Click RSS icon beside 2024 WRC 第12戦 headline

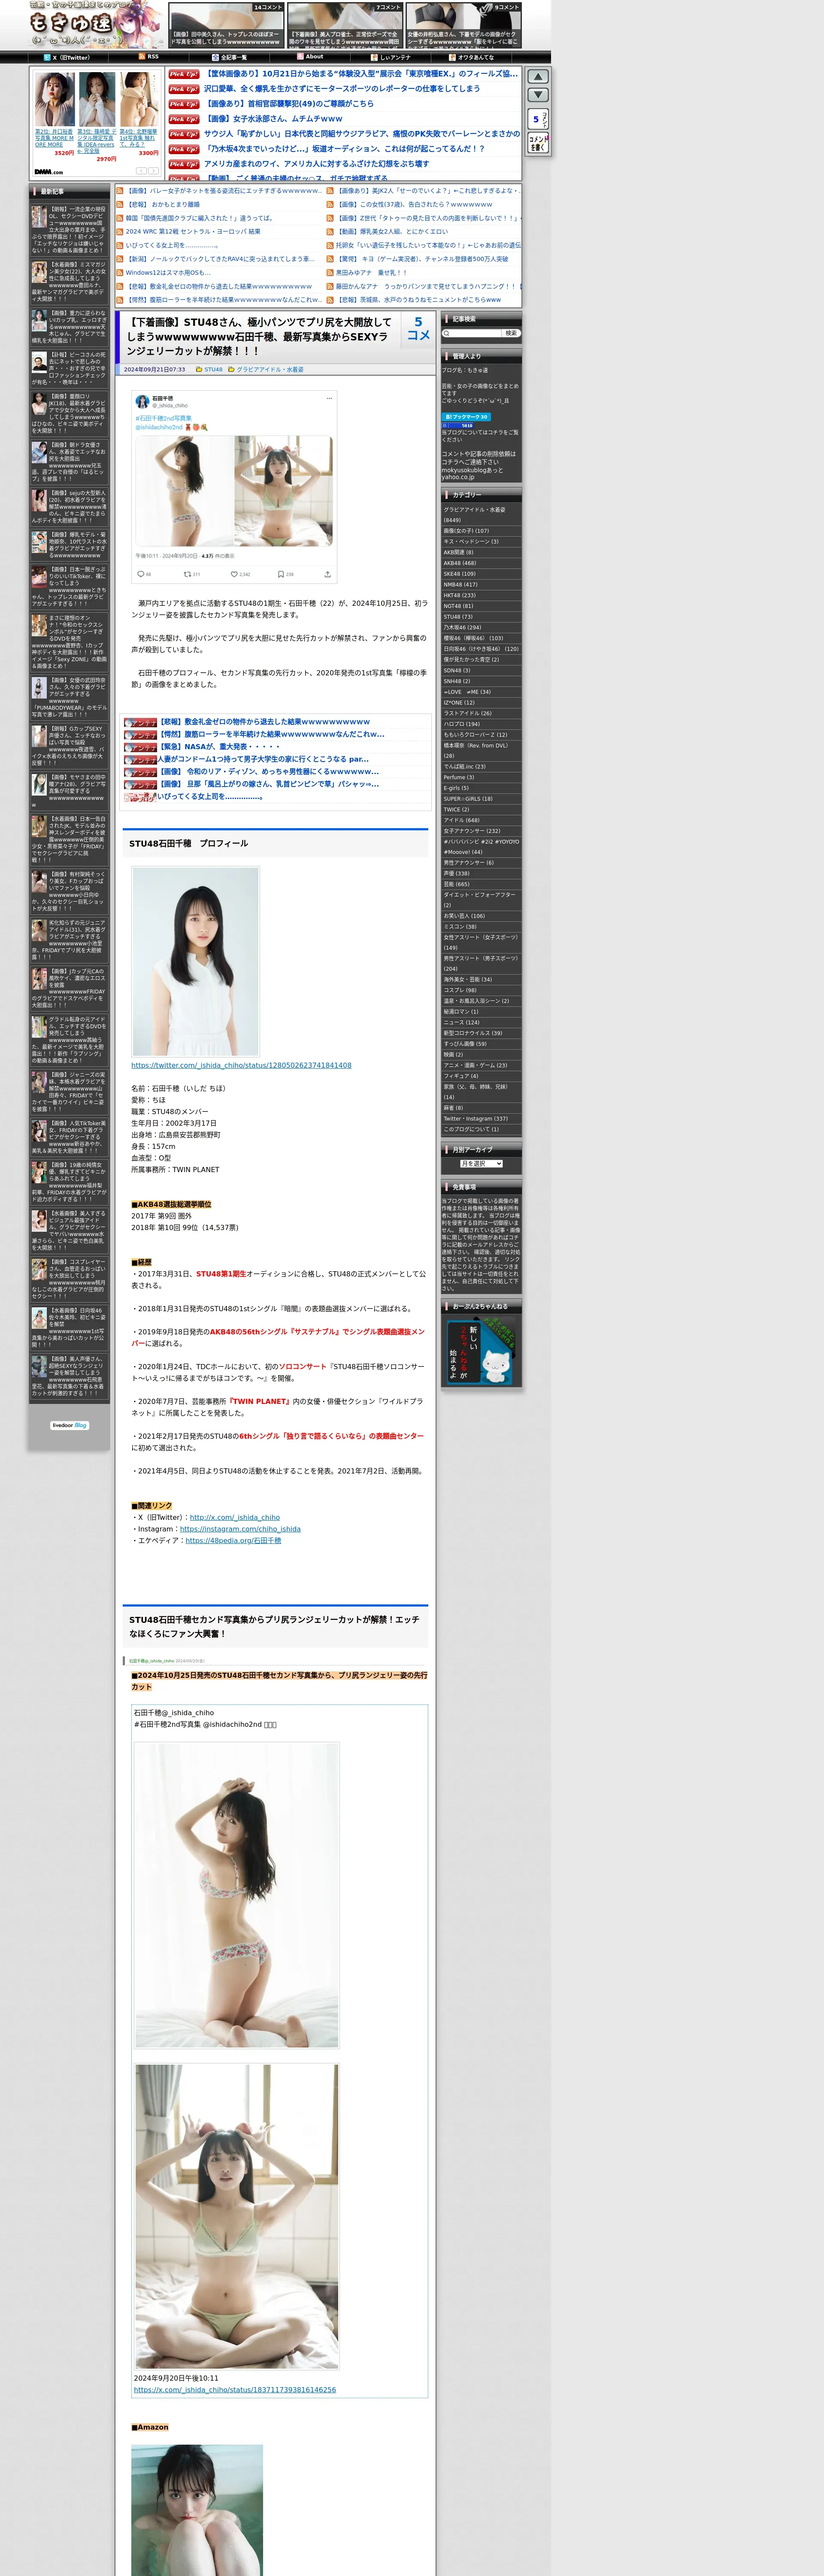click(x=120, y=231)
